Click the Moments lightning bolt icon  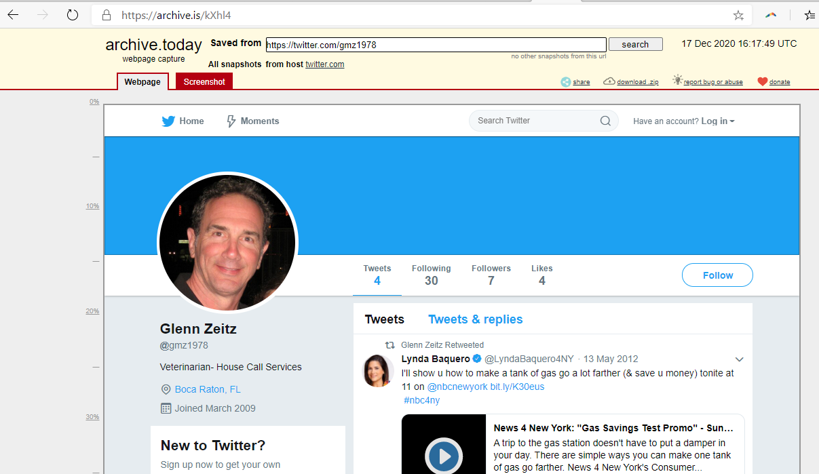(231, 121)
